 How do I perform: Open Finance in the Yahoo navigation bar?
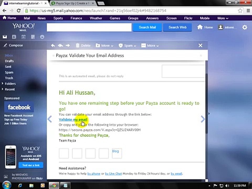[76, 18]
